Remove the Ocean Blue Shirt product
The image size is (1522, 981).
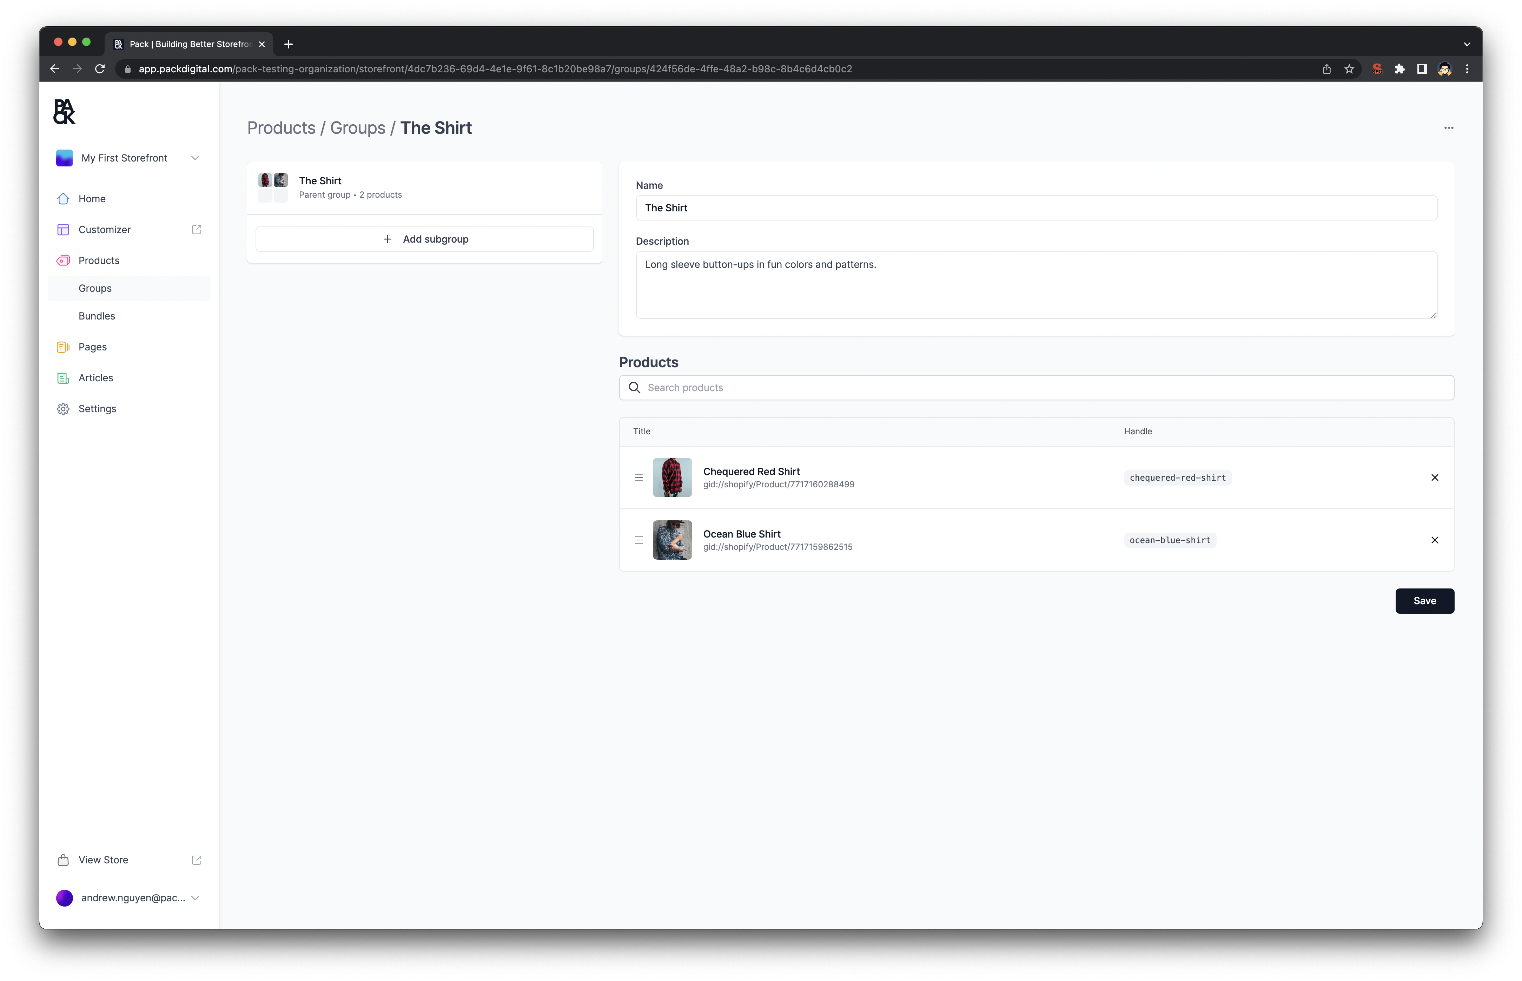click(1434, 540)
